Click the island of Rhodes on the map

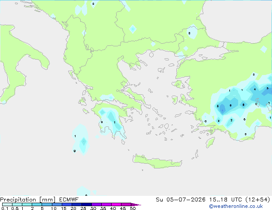tap(210, 142)
